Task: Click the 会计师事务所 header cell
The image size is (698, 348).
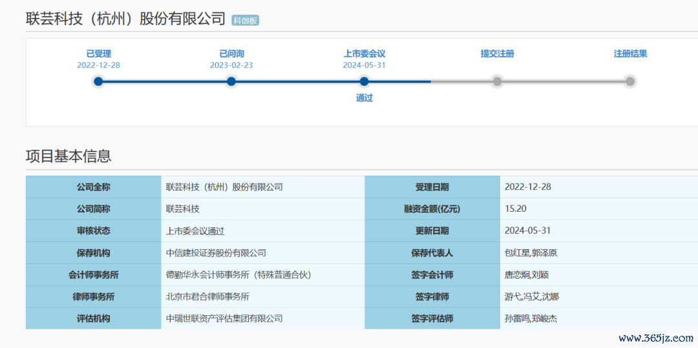Action: (94, 274)
